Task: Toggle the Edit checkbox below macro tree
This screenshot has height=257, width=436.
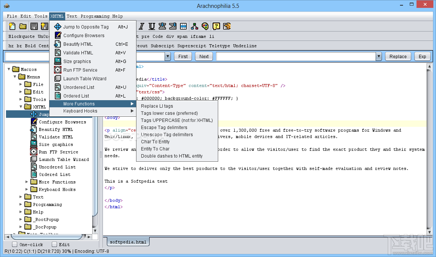Action: [54, 245]
